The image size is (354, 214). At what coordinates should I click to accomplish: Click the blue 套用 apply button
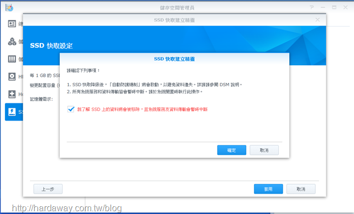click(x=268, y=189)
